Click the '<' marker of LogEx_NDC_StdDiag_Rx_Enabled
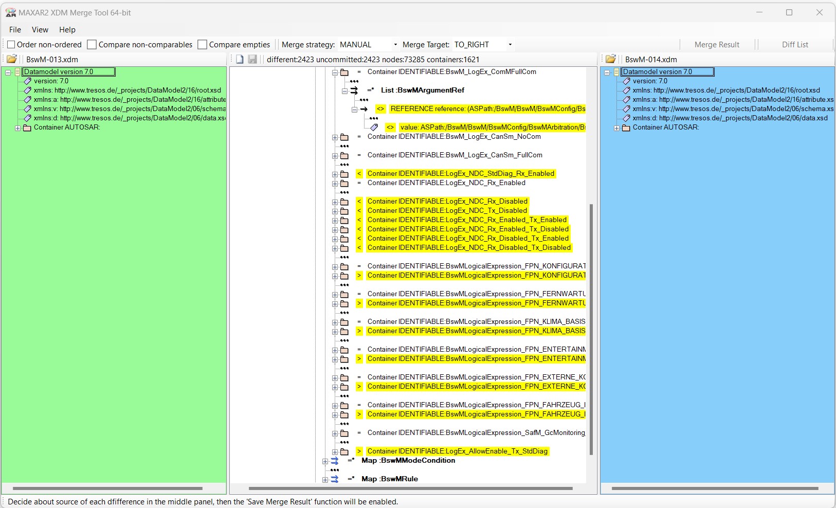This screenshot has height=508, width=836. [359, 174]
